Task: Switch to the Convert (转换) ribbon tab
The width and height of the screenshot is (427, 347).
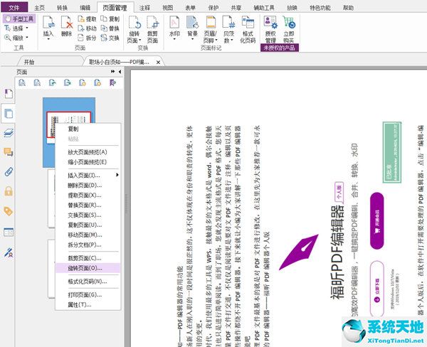Action: click(62, 8)
